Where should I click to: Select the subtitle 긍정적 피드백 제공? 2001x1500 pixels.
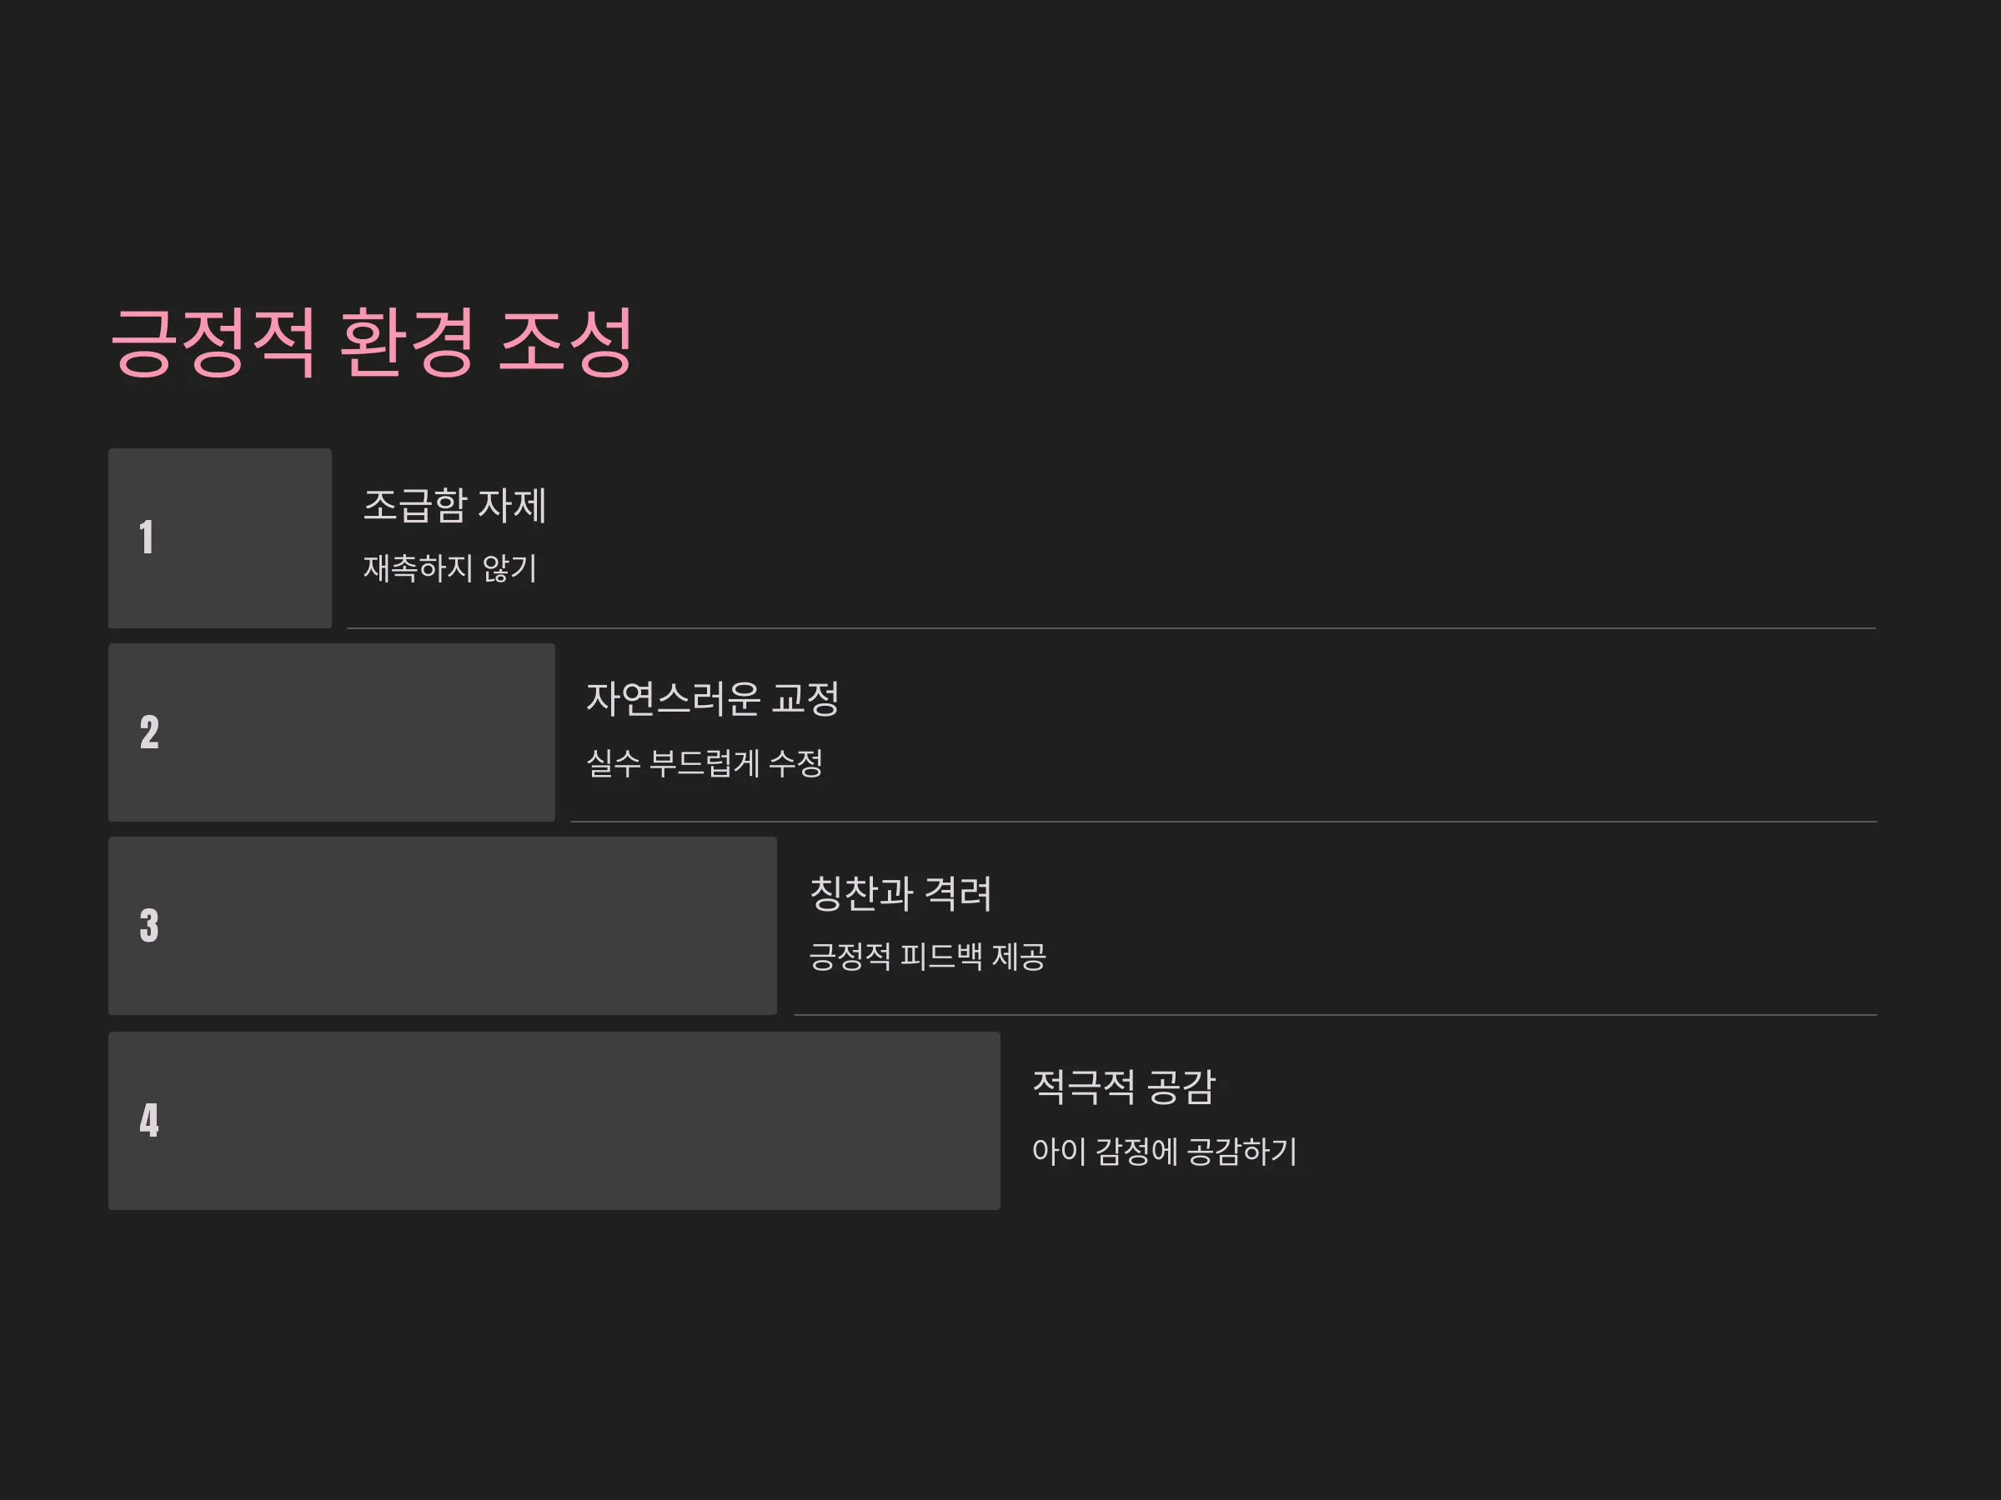pyautogui.click(x=927, y=957)
